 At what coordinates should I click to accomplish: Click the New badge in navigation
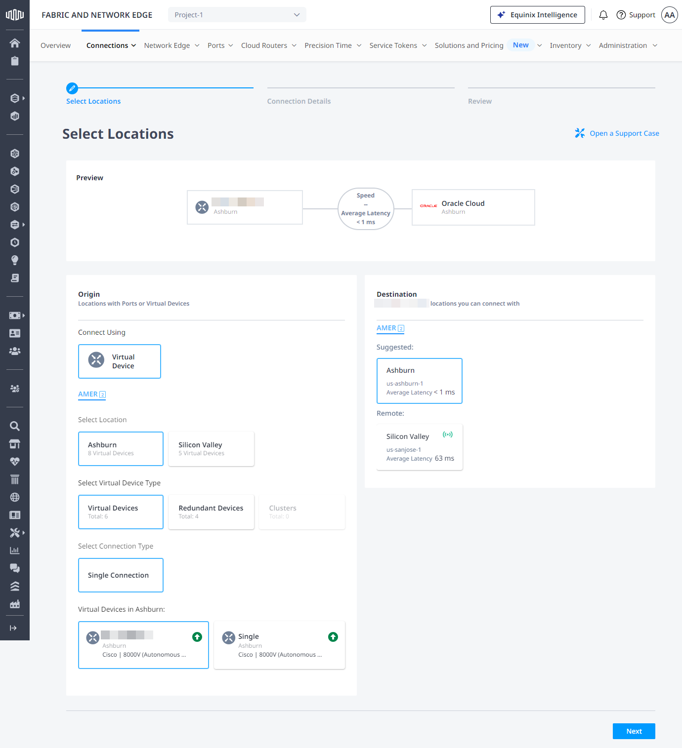point(521,45)
